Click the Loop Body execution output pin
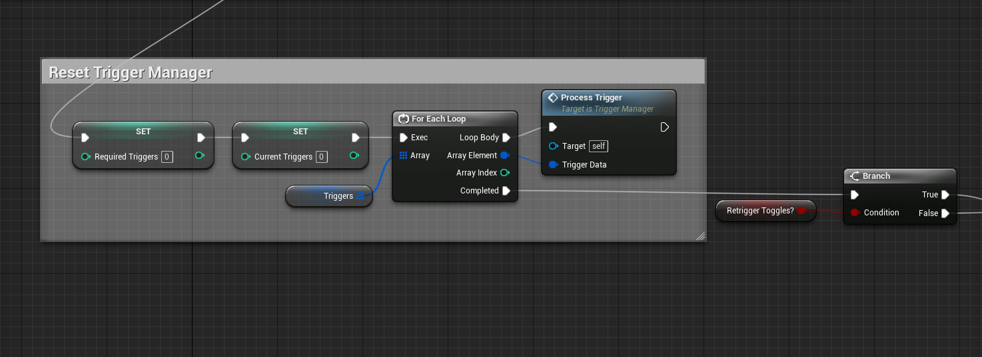The image size is (982, 357). click(506, 138)
